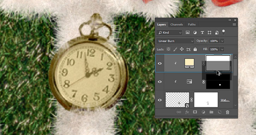The width and height of the screenshot is (256, 135).
Task: Toggle mask link on black-masked layer
Action: (204, 82)
